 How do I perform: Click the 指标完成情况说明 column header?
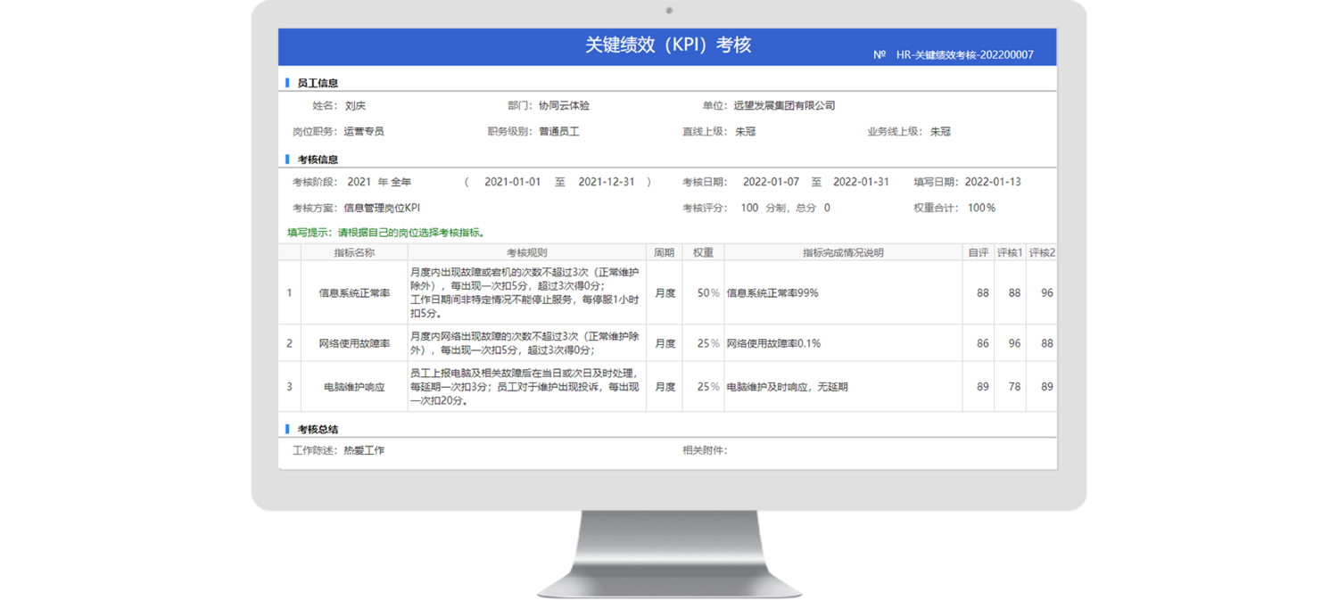[842, 253]
